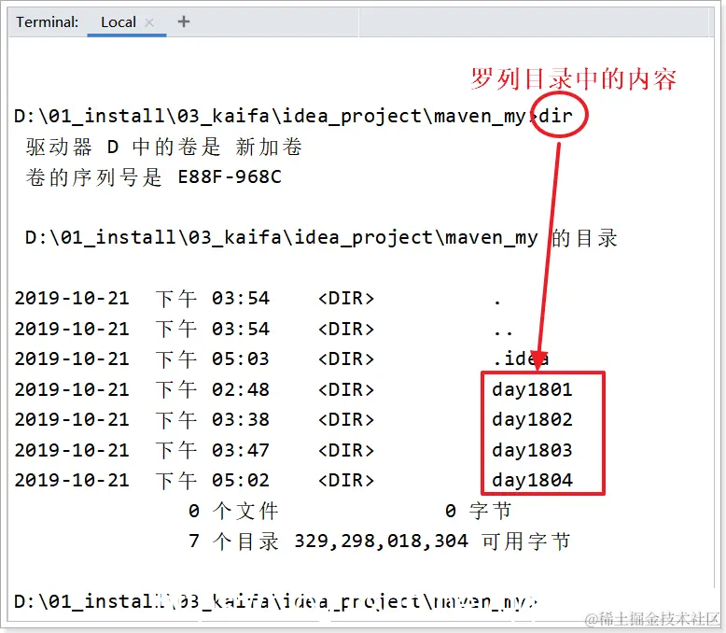Click the date in the day1804 row
Viewport: 726px width, 633px height.
click(72, 481)
